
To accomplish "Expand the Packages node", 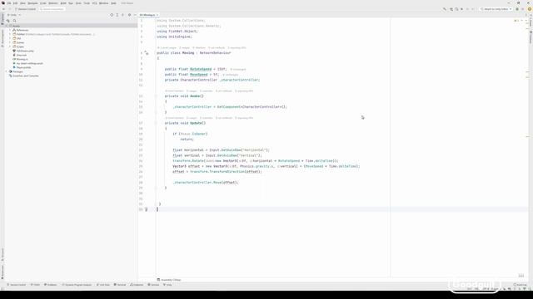I will click(x=7, y=71).
